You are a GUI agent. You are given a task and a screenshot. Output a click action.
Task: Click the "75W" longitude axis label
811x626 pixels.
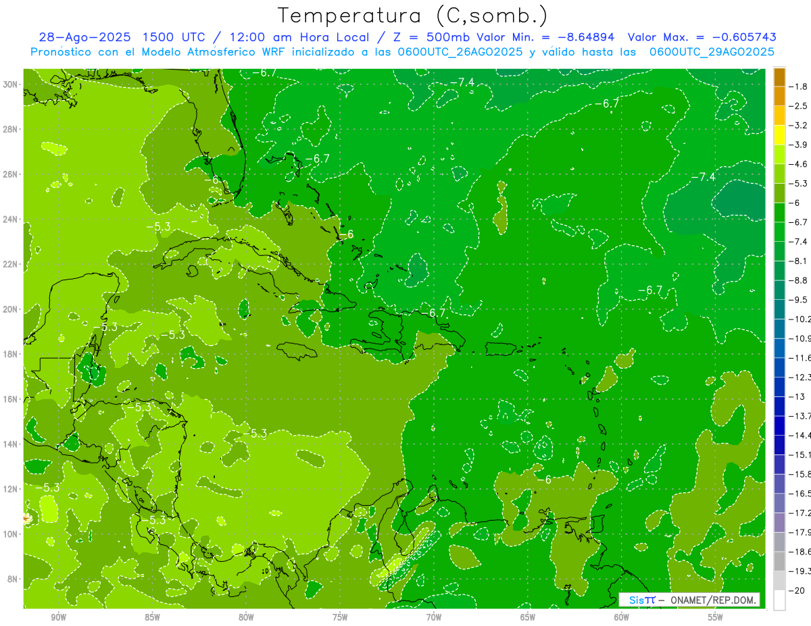340,617
